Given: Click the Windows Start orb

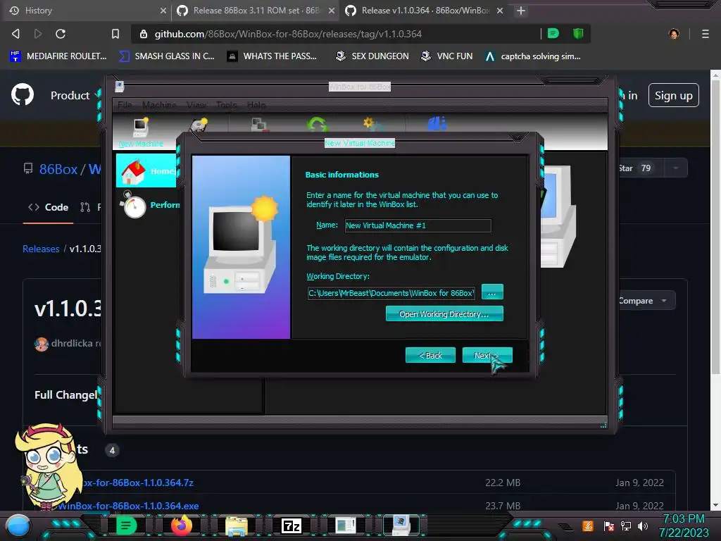Looking at the screenshot, I should point(18,526).
